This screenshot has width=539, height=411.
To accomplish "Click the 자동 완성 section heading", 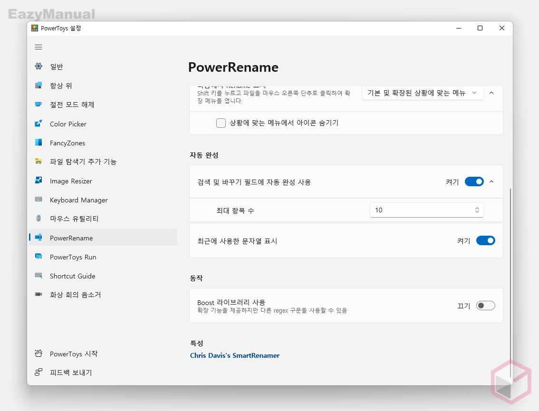I will tap(204, 155).
